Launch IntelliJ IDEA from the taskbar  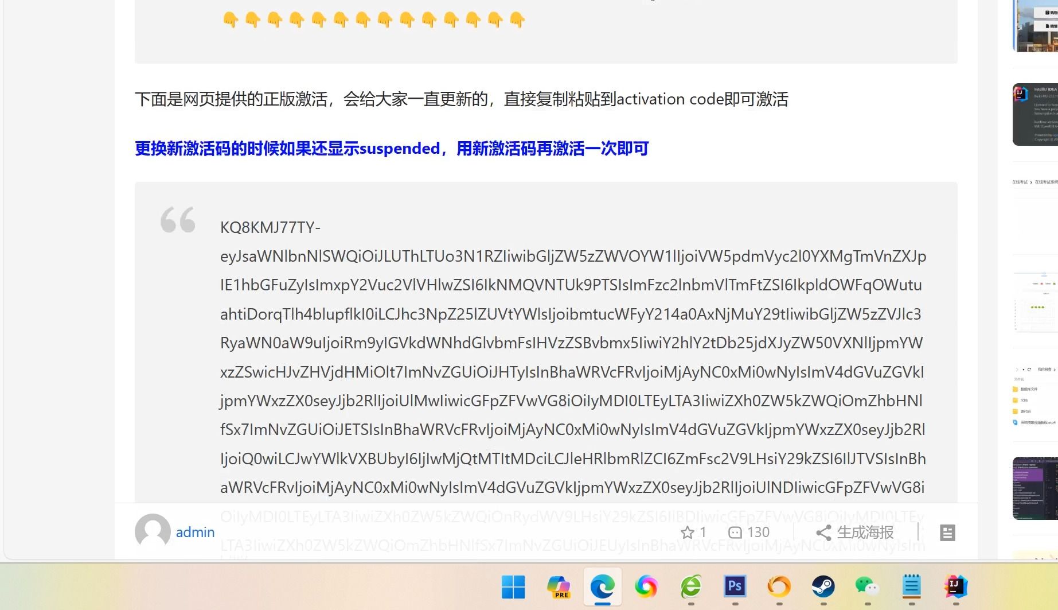click(x=955, y=586)
